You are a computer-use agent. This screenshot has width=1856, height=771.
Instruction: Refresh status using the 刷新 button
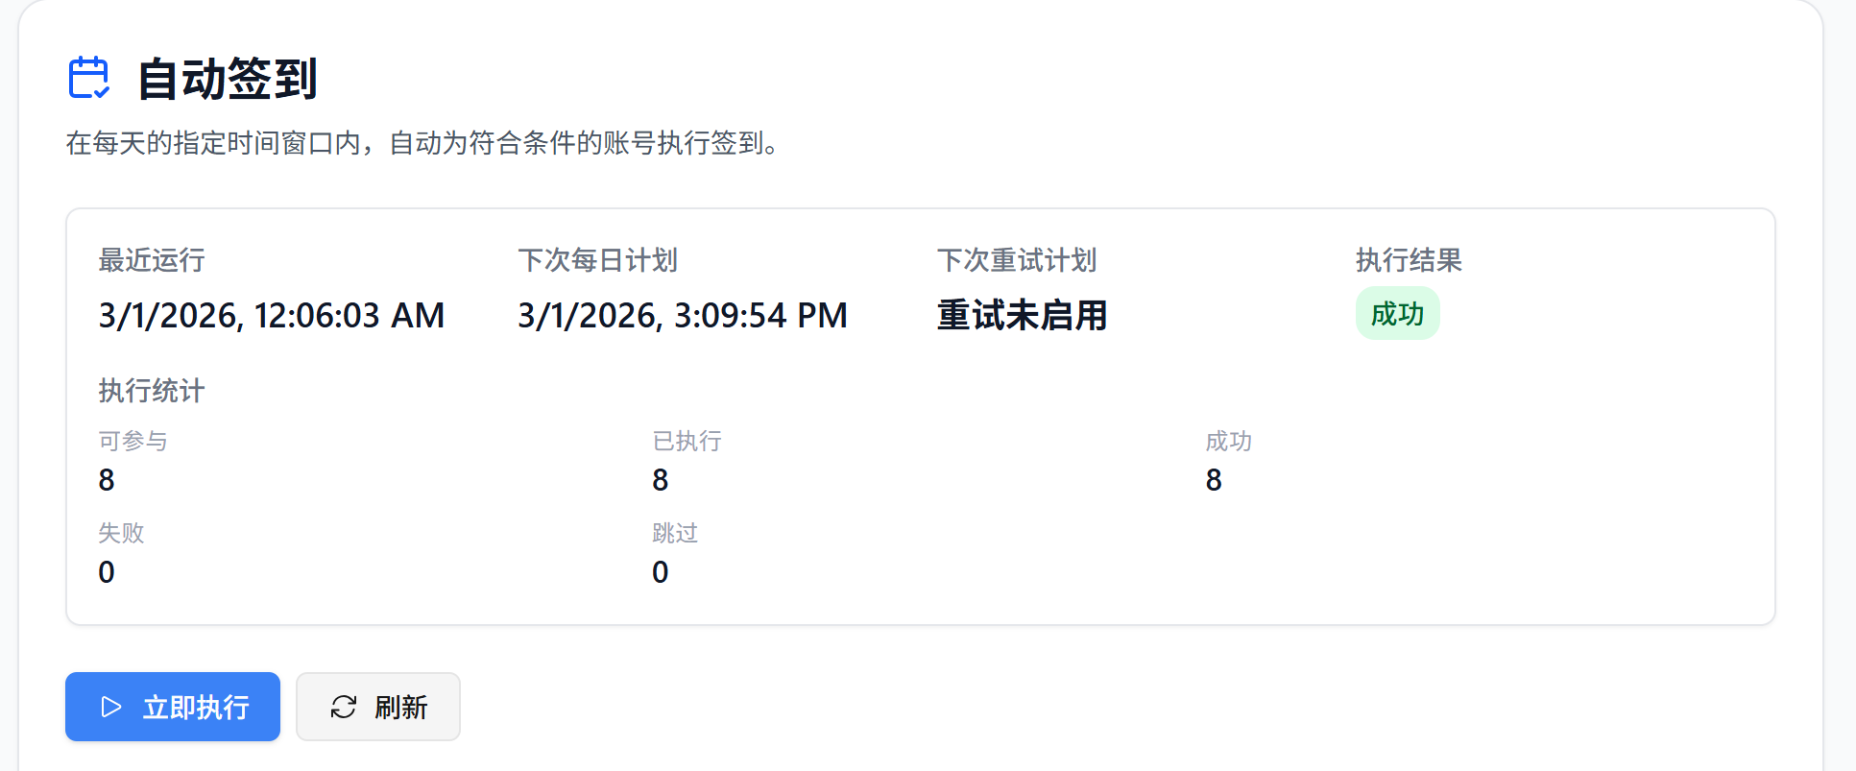pyautogui.click(x=378, y=707)
